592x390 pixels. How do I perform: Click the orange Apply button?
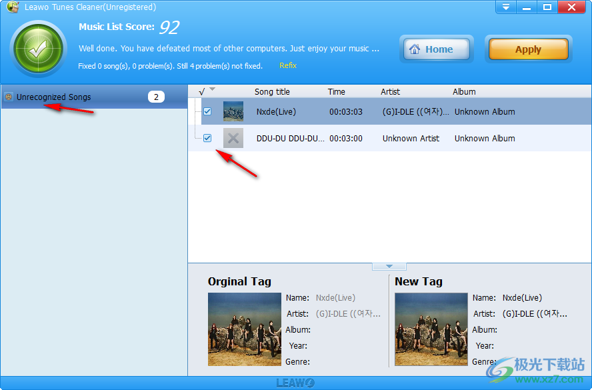(528, 49)
